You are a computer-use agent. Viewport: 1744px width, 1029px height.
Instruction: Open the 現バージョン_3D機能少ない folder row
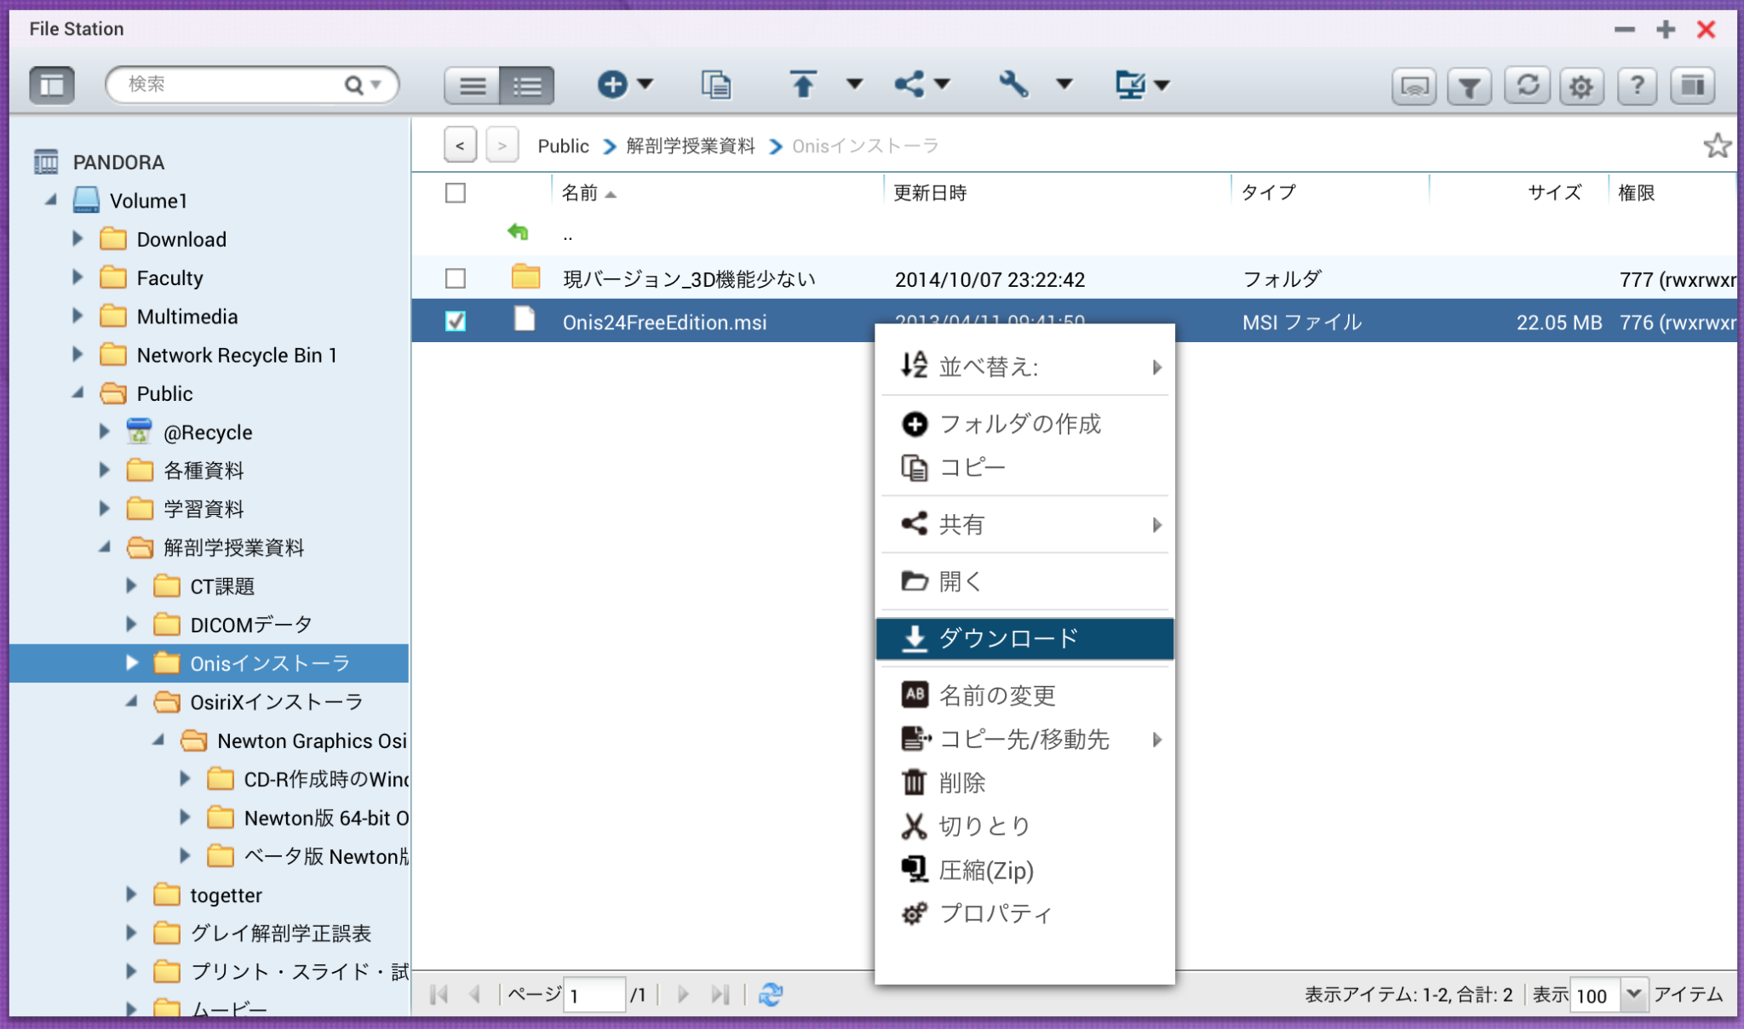pos(1074,278)
